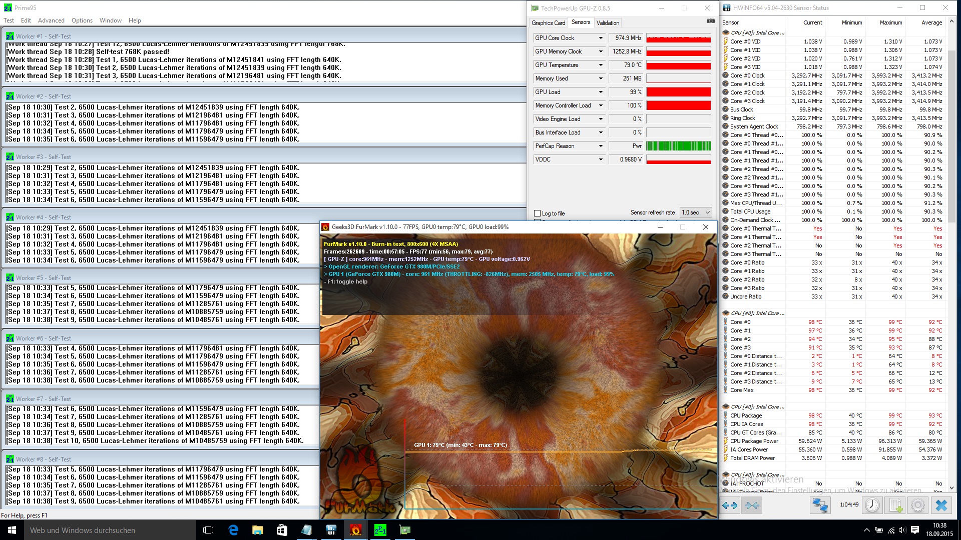Open Prime95 Help menu
This screenshot has width=961, height=540.
(135, 20)
